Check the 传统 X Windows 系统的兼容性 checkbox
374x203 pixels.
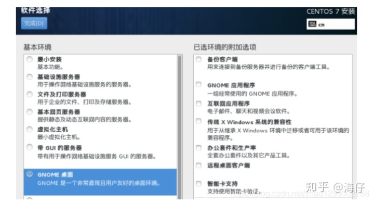198,121
